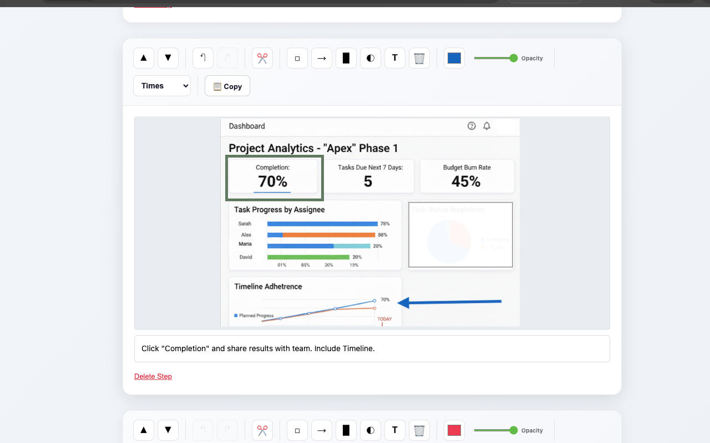This screenshot has width=710, height=443.
Task: Open the blue color swatch picker
Action: [454, 58]
